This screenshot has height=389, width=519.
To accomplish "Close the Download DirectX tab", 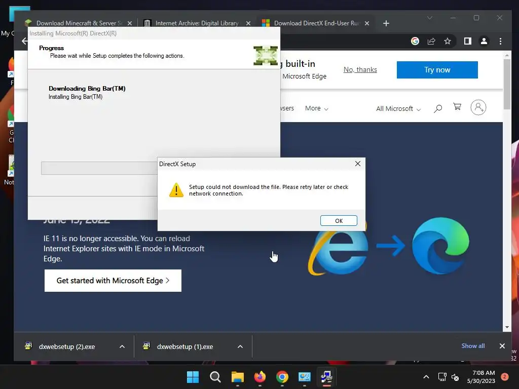I will (x=367, y=23).
